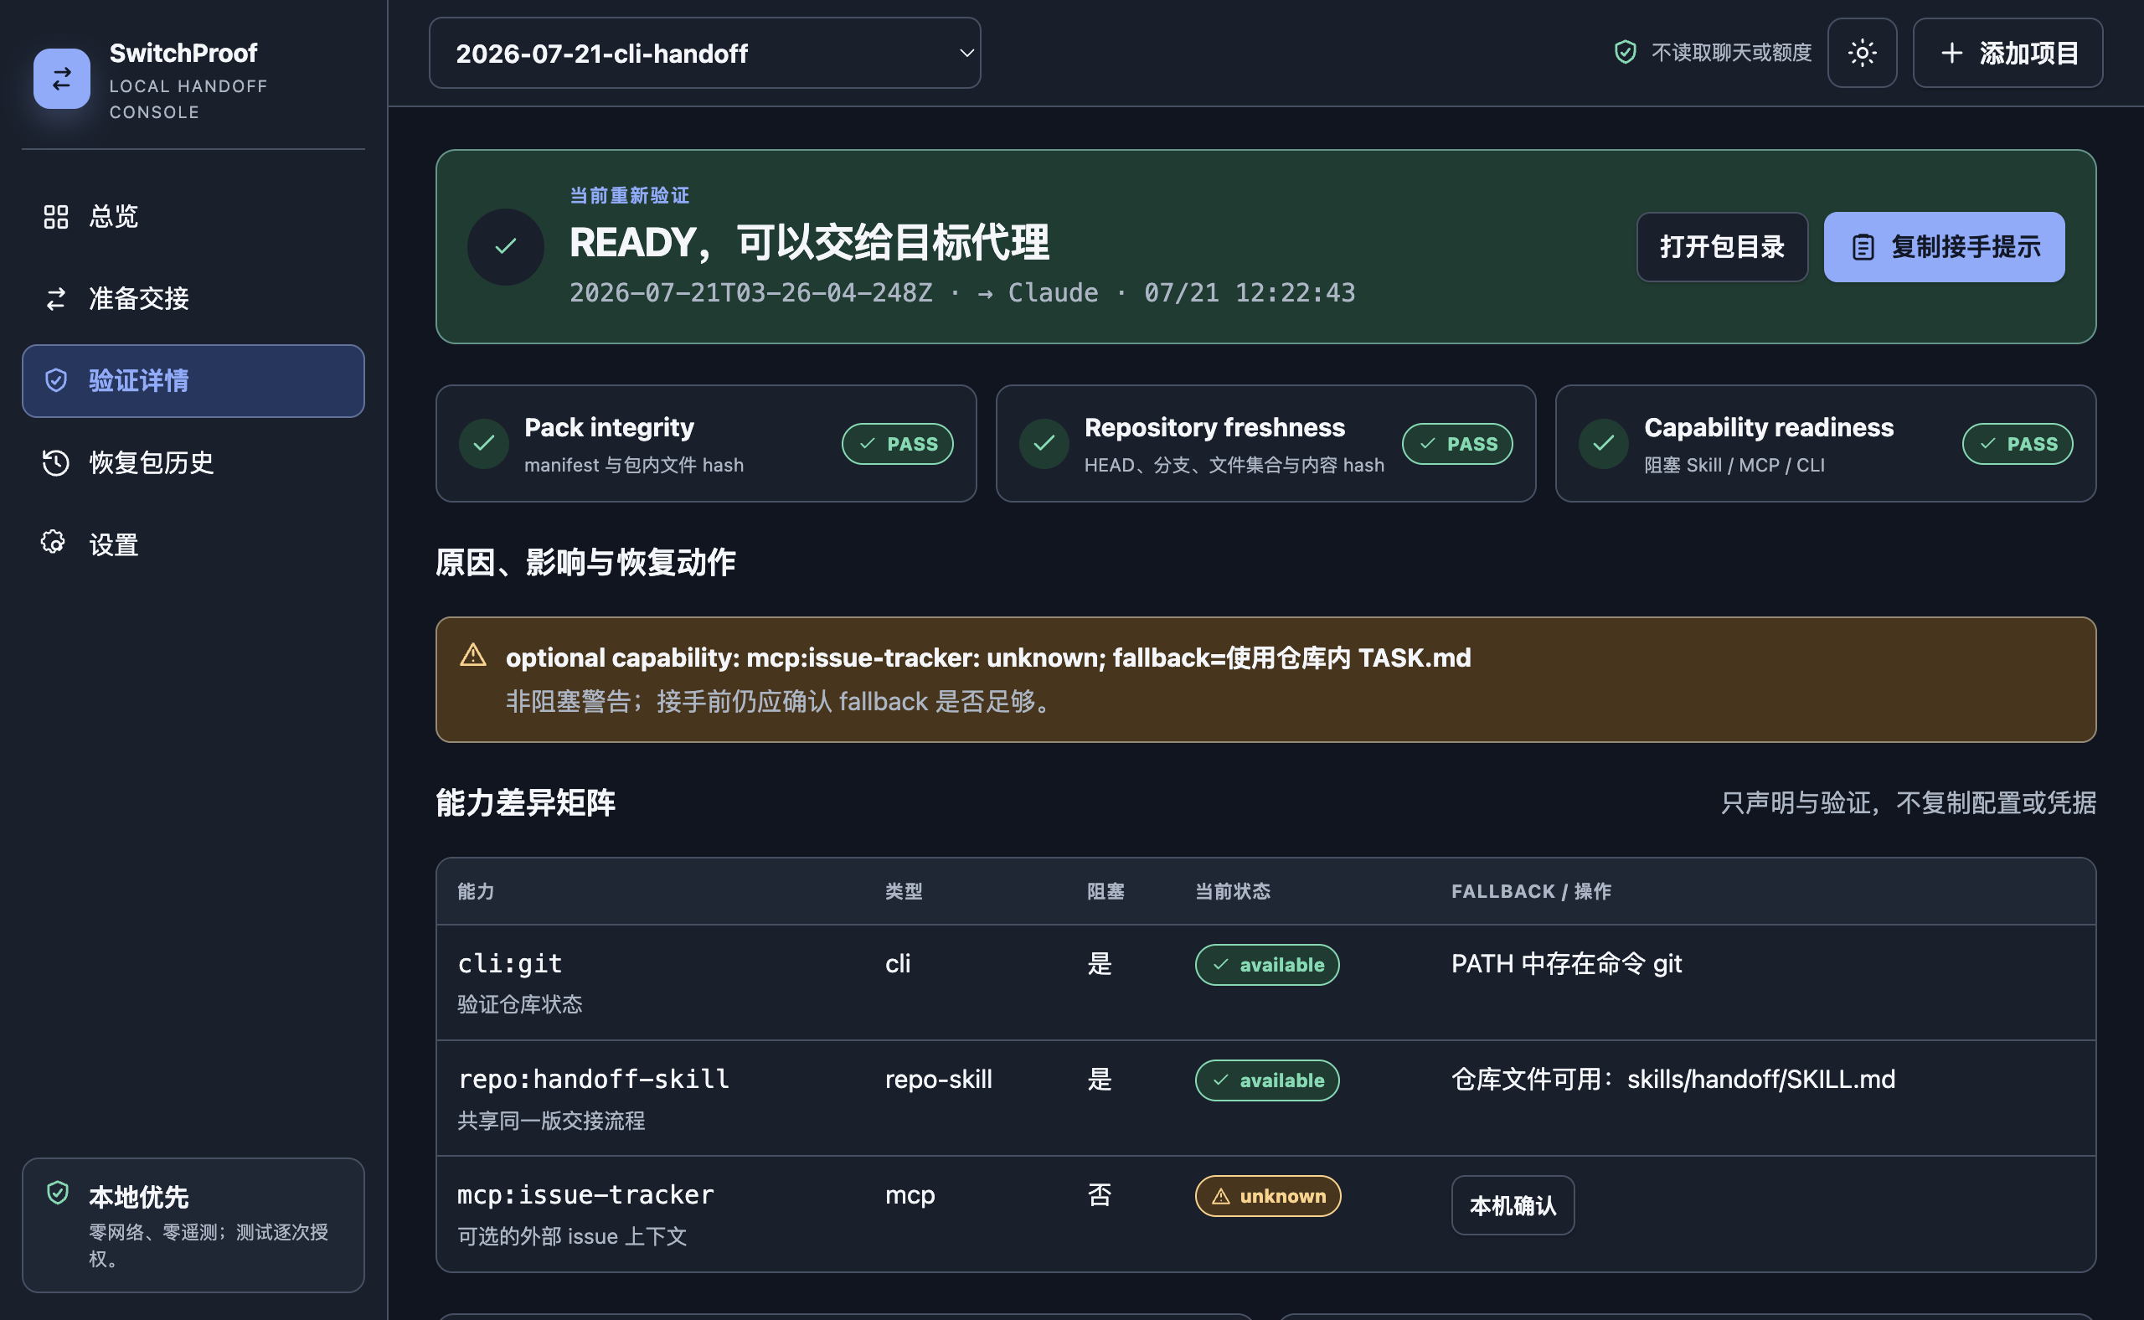Click 打开包目录 button

[1723, 247]
